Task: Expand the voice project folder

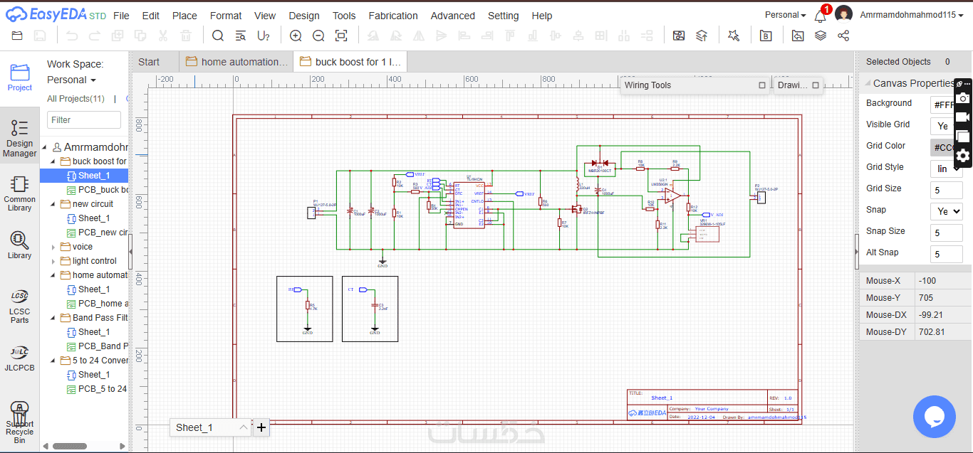Action: click(x=53, y=247)
